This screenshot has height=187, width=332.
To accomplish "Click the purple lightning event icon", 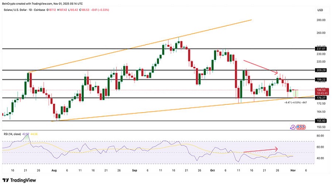I will (x=293, y=127).
